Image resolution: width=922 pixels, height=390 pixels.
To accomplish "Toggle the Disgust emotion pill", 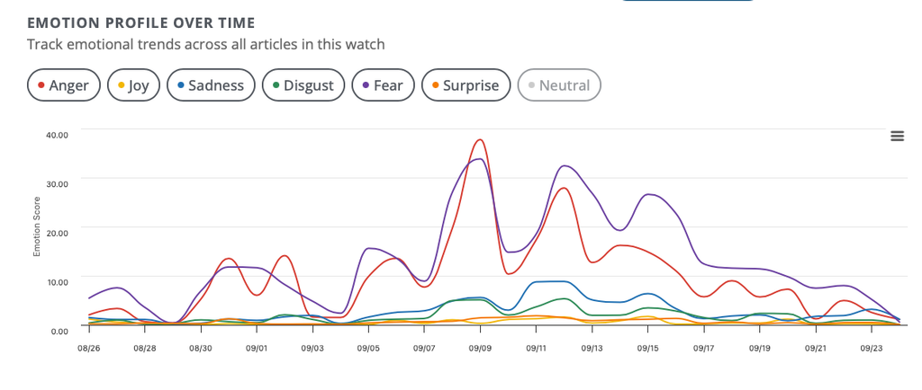I will tap(303, 85).
